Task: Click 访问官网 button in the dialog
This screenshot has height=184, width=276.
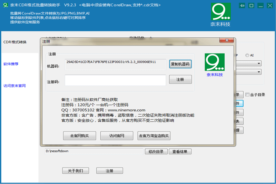Action: point(117,136)
